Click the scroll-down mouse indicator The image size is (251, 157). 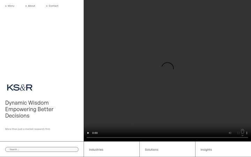tap(243, 133)
